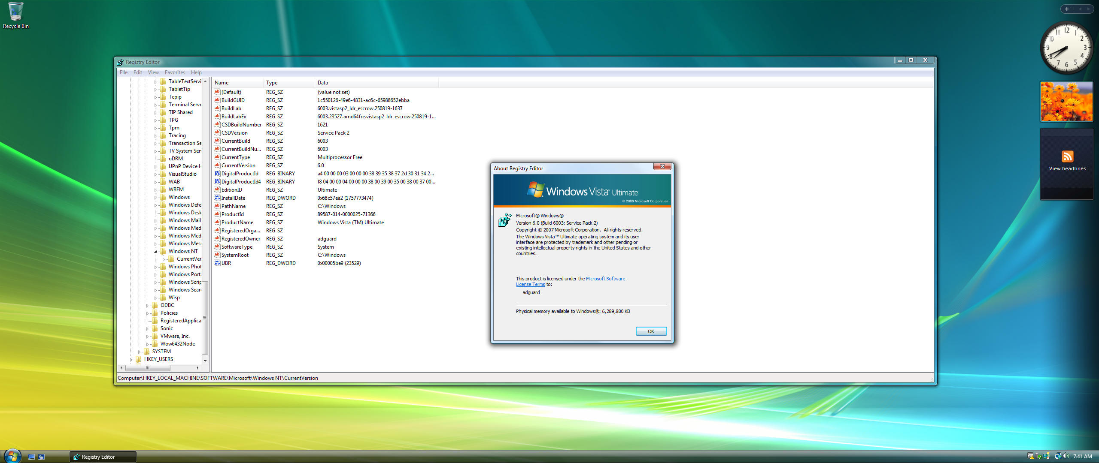The image size is (1099, 463).
Task: Click the Type column header
Action: coord(289,83)
